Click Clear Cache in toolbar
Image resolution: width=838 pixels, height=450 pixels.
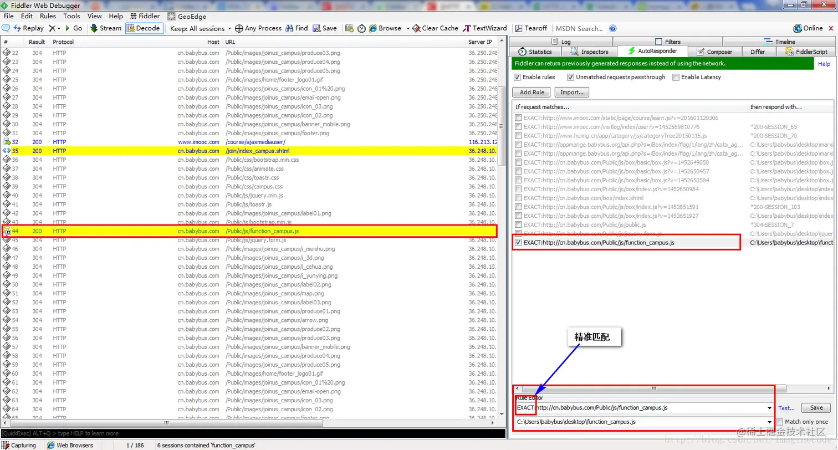(x=436, y=28)
